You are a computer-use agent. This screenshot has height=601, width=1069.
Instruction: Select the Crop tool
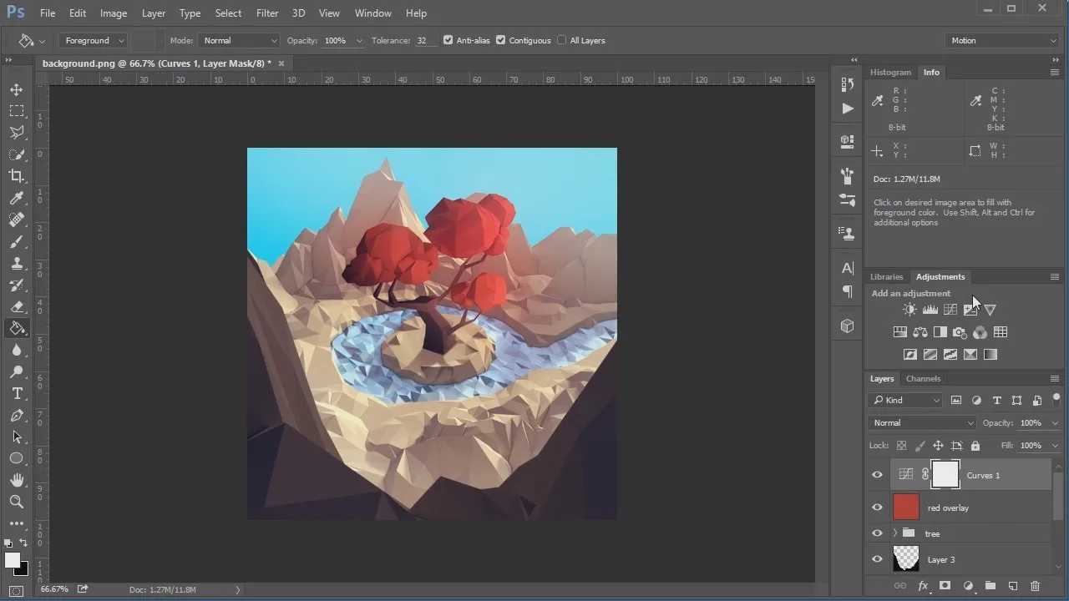tap(17, 176)
